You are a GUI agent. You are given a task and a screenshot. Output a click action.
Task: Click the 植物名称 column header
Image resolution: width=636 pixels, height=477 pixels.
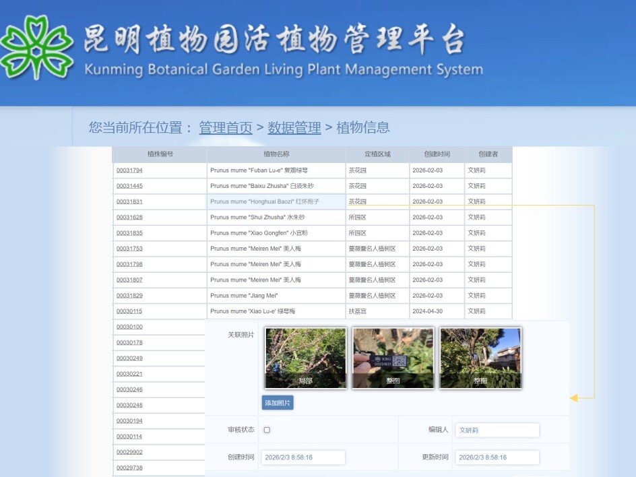pyautogui.click(x=276, y=154)
